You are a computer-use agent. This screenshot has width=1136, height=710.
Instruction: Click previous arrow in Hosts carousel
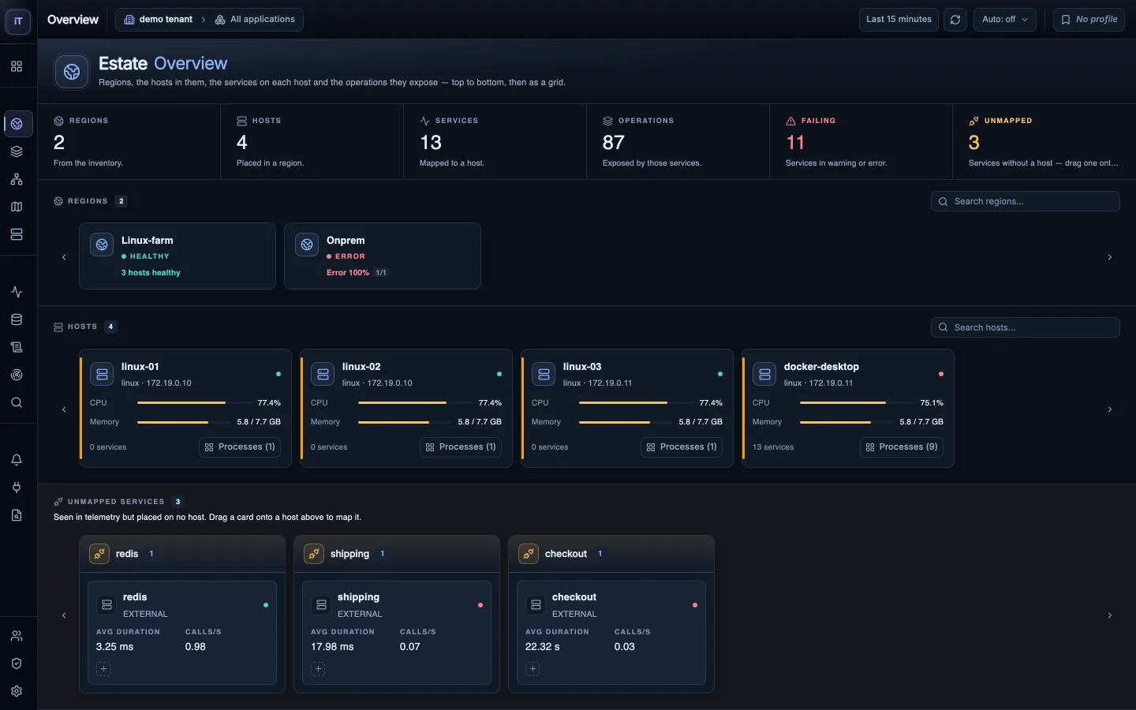[64, 409]
